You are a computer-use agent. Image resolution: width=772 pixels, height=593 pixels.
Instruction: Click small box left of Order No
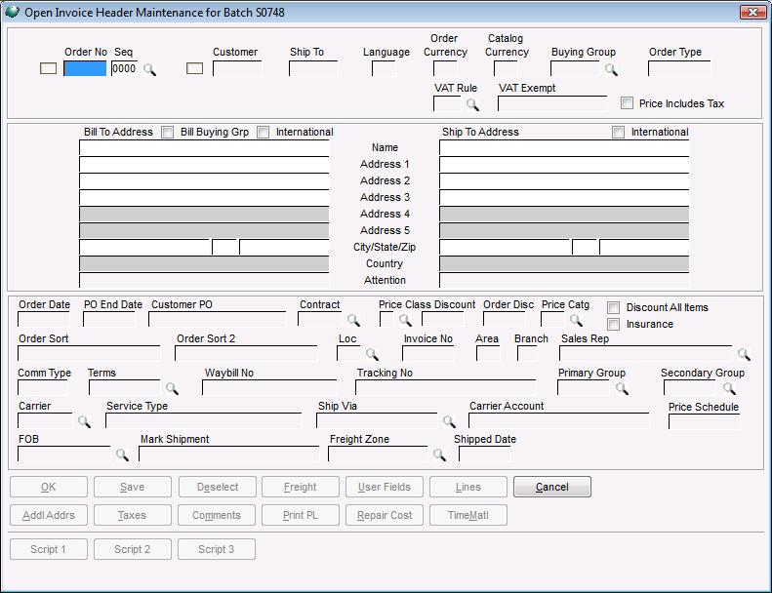click(48, 68)
